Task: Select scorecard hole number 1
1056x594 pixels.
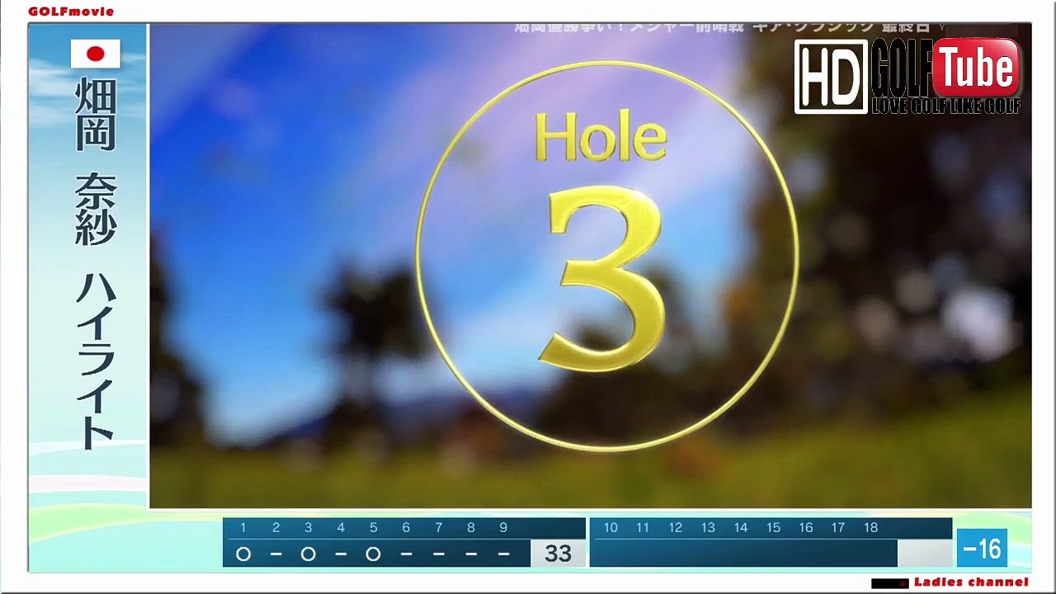Action: (243, 528)
